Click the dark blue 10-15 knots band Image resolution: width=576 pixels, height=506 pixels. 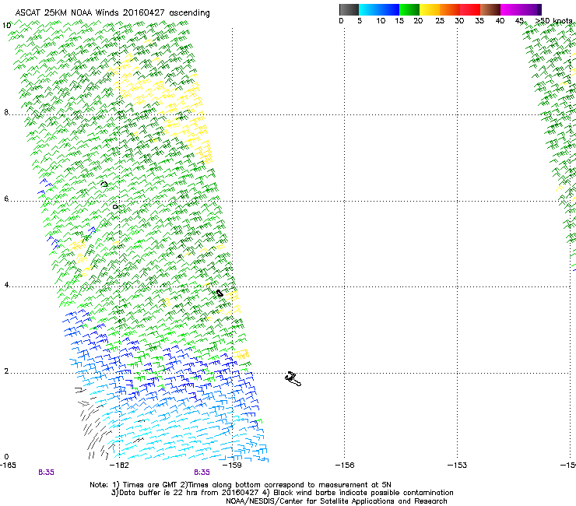389,9
